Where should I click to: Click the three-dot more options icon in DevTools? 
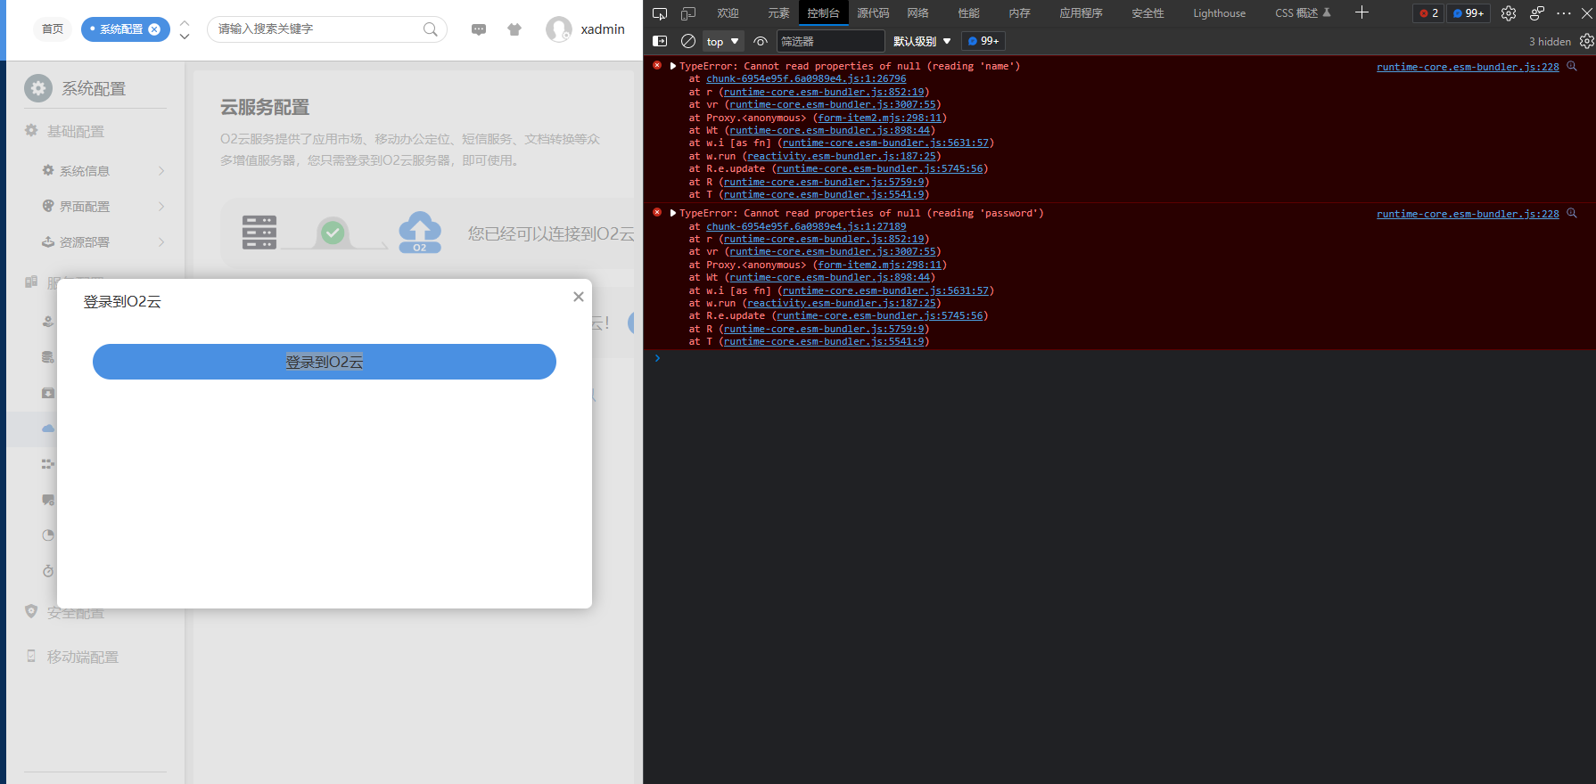point(1564,13)
